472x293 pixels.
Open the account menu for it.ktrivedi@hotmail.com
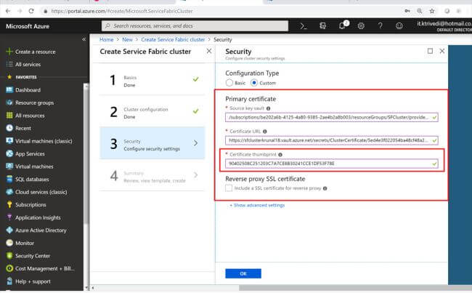(x=444, y=26)
